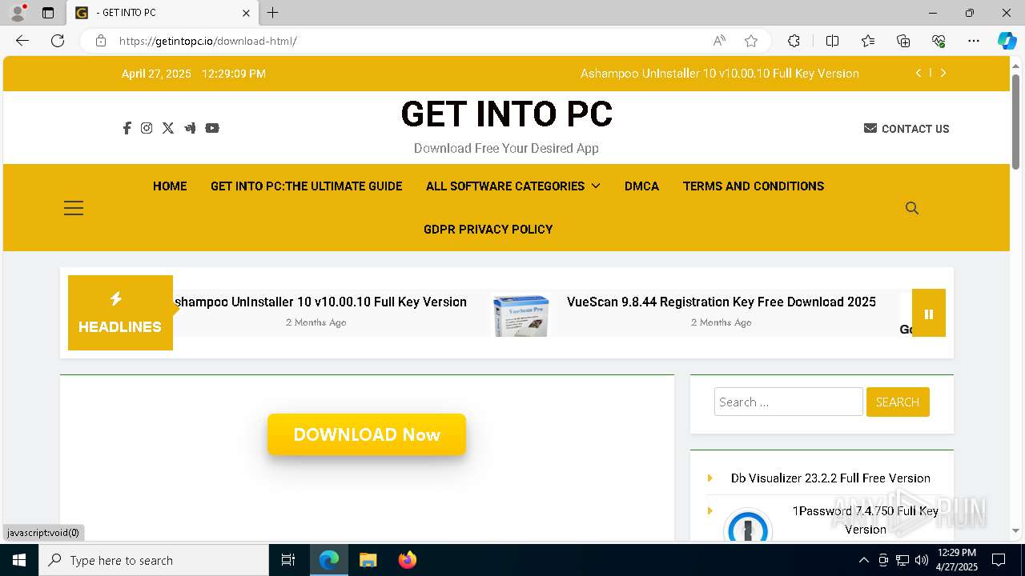Show hidden system tray icons
Viewport: 1025px width, 576px height.
[x=863, y=560]
